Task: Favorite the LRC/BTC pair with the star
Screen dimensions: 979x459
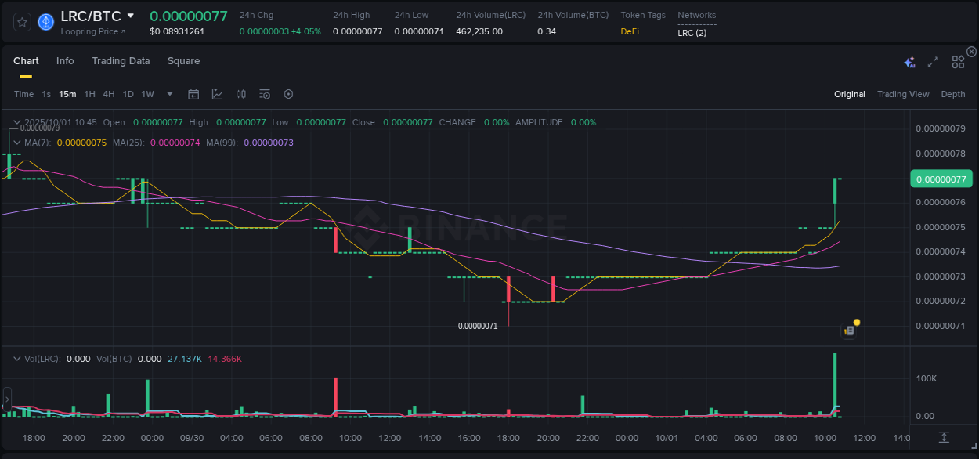Action: (x=21, y=21)
